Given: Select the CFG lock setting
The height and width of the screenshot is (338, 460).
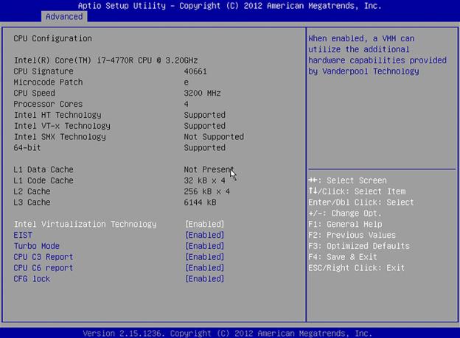Looking at the screenshot, I should [32, 279].
